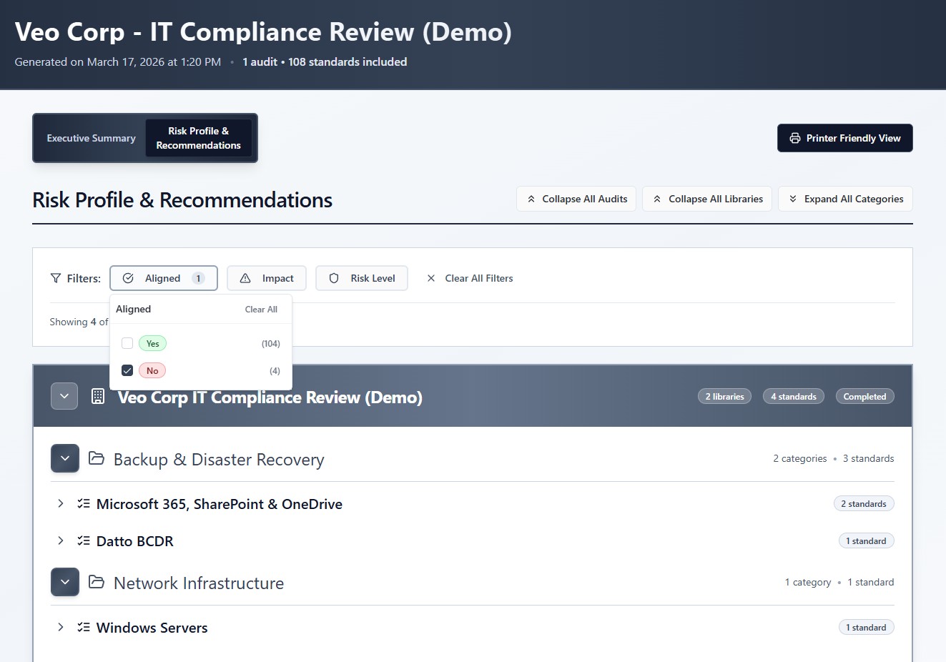The height and width of the screenshot is (662, 946).
Task: Click Collapse All Audits button
Action: click(x=576, y=199)
